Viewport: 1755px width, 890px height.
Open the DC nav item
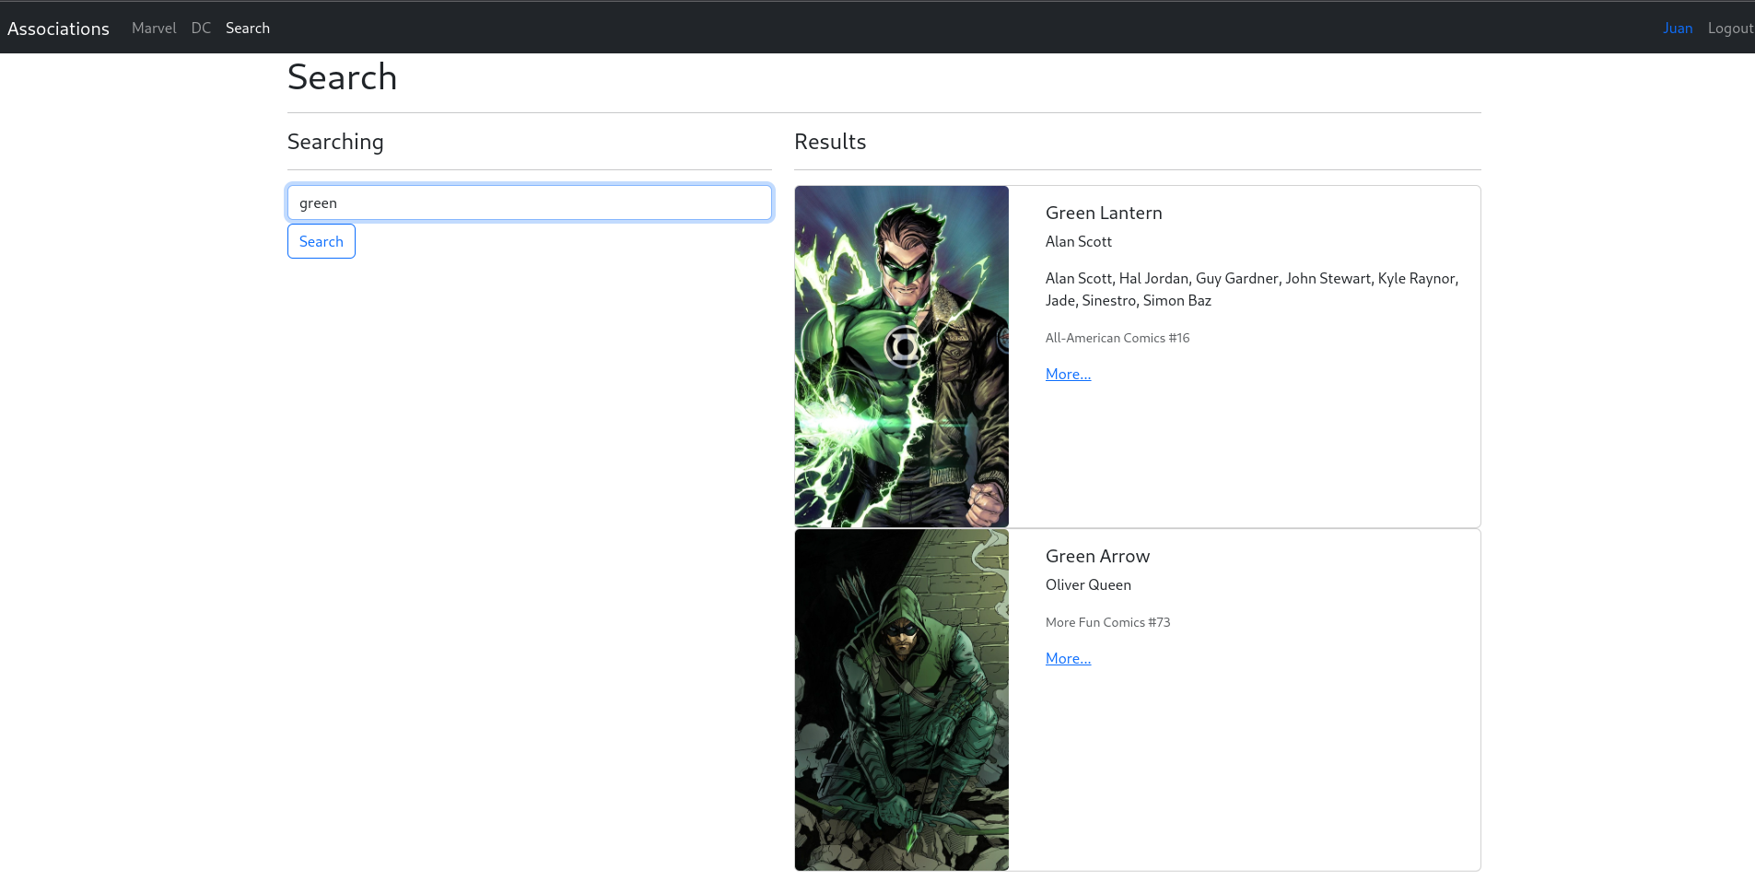[x=201, y=29]
